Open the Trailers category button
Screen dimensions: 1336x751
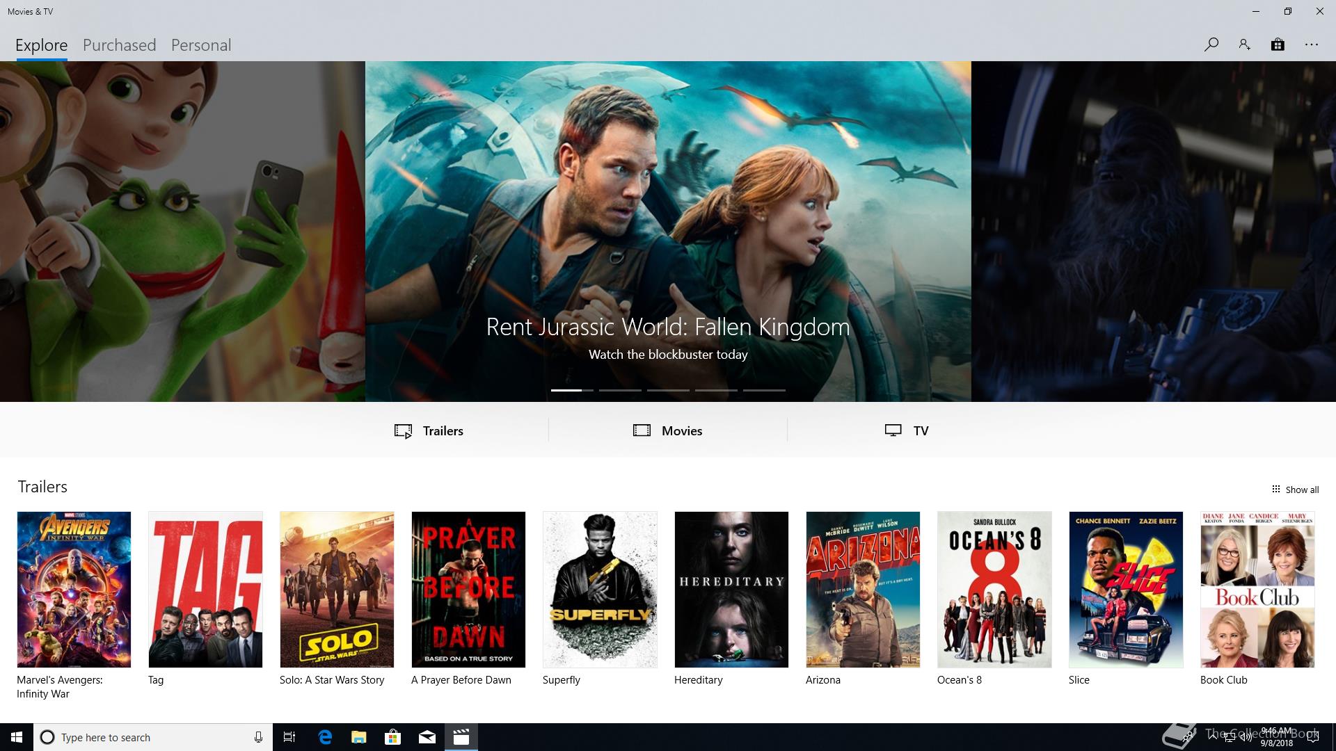(x=429, y=430)
